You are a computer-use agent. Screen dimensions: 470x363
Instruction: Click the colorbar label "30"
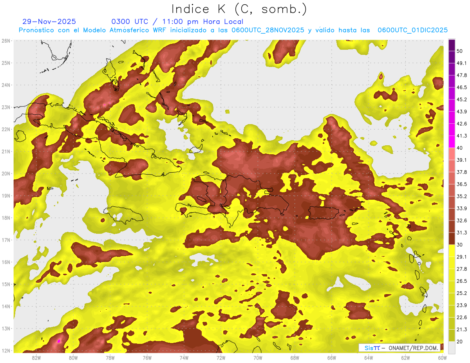460,245
